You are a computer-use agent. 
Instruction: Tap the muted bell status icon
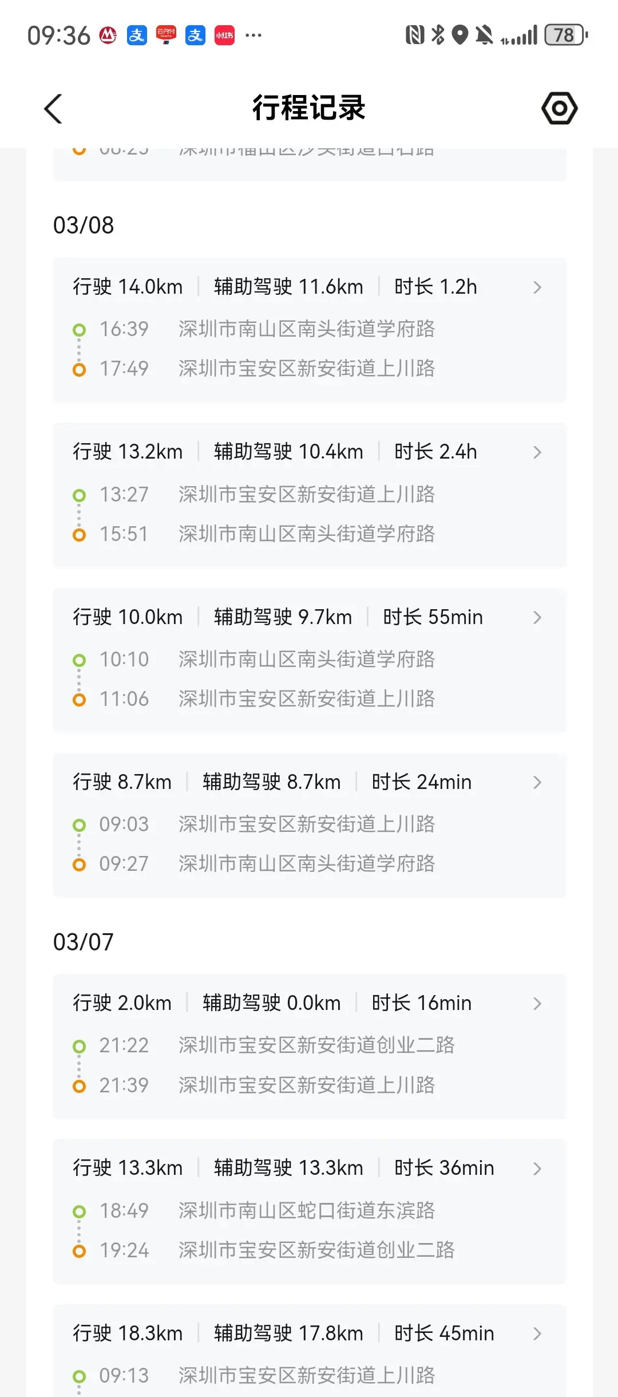(484, 35)
